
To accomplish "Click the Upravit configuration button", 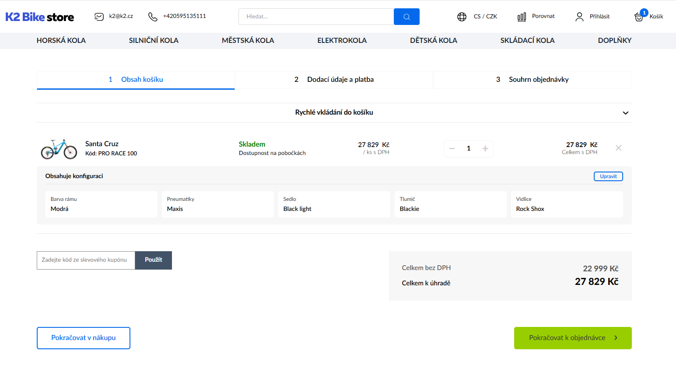I will point(608,176).
